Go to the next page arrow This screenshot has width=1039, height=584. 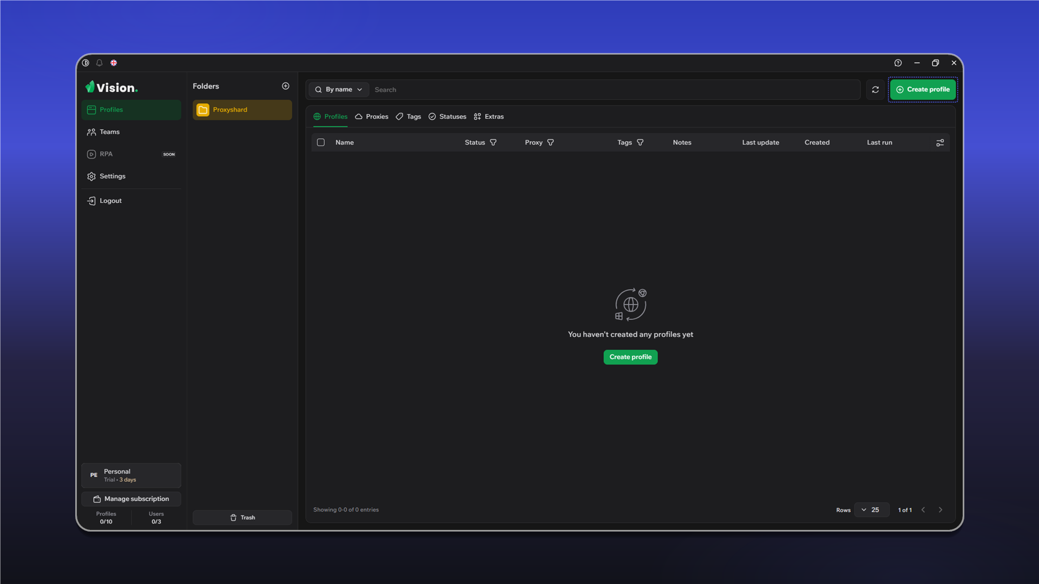click(x=941, y=510)
